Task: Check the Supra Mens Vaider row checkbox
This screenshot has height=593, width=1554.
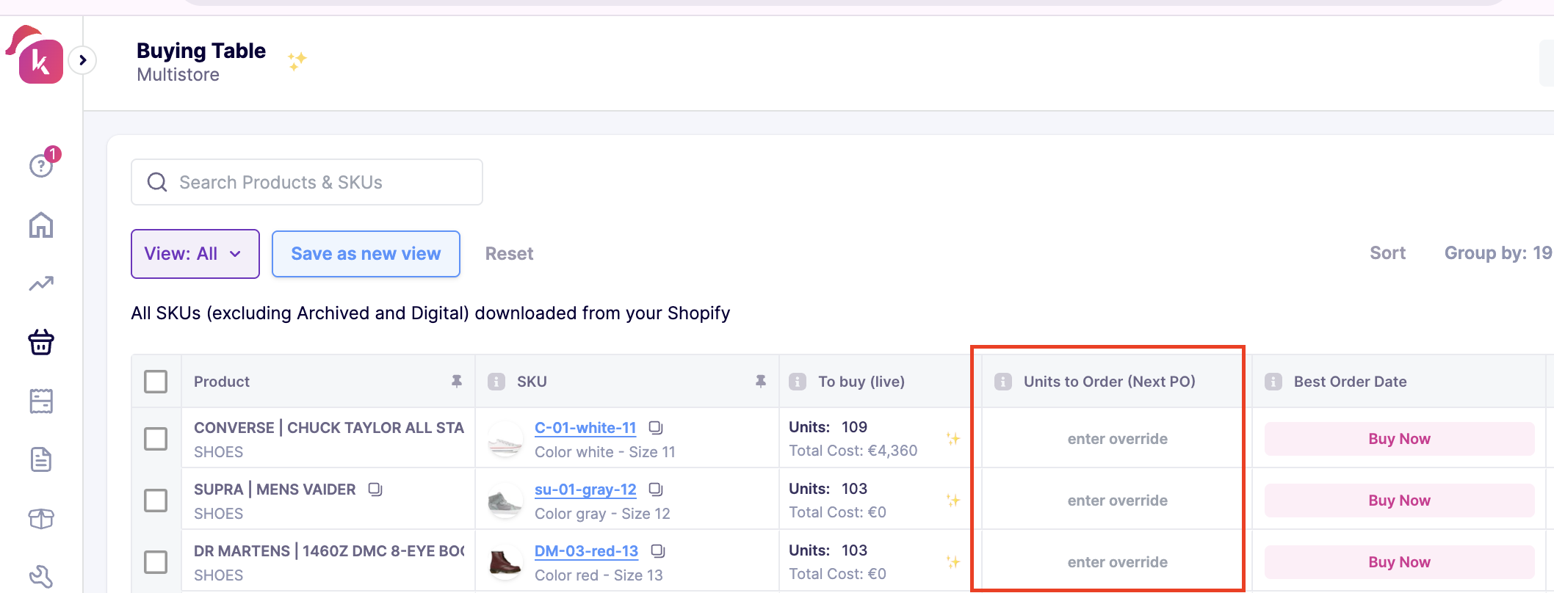Action: (x=156, y=501)
